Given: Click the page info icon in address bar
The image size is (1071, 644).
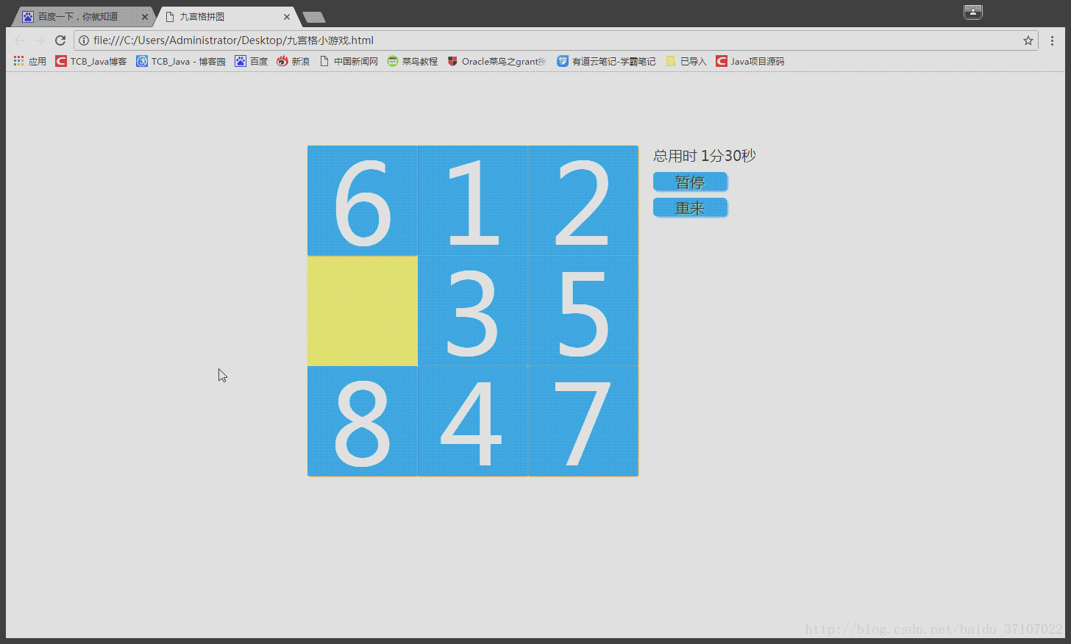Looking at the screenshot, I should click(x=84, y=40).
